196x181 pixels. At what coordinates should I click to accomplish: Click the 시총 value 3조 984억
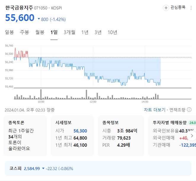click(x=127, y=131)
